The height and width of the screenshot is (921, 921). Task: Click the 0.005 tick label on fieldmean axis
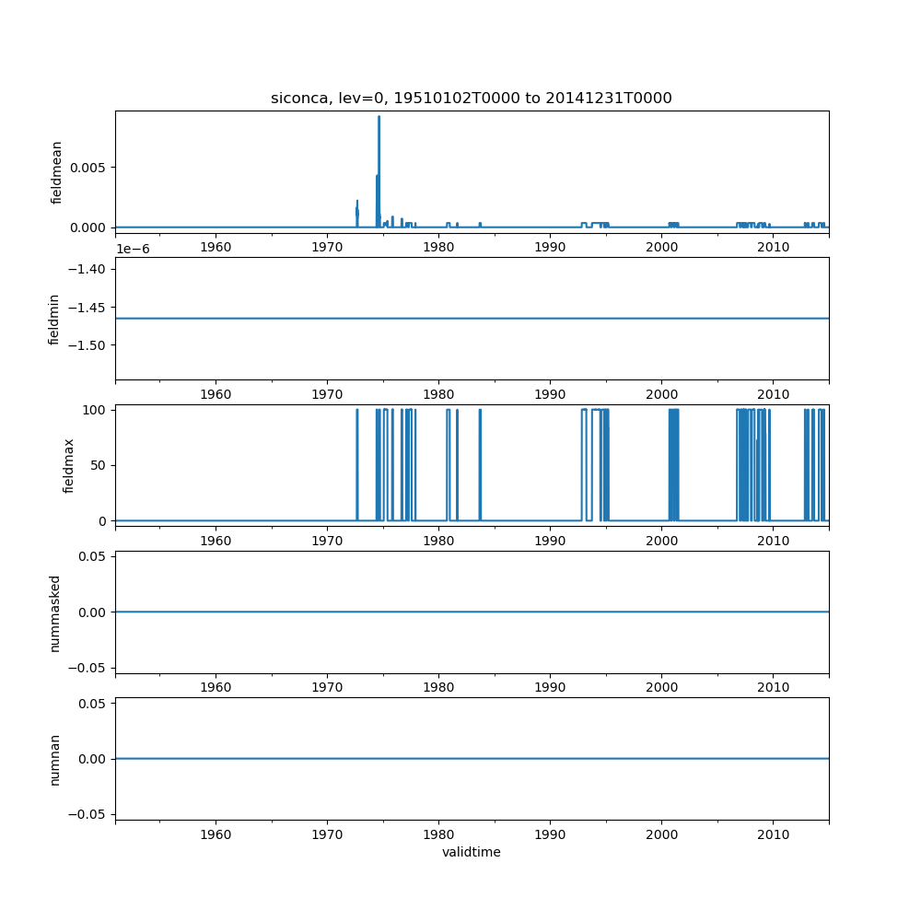click(88, 168)
